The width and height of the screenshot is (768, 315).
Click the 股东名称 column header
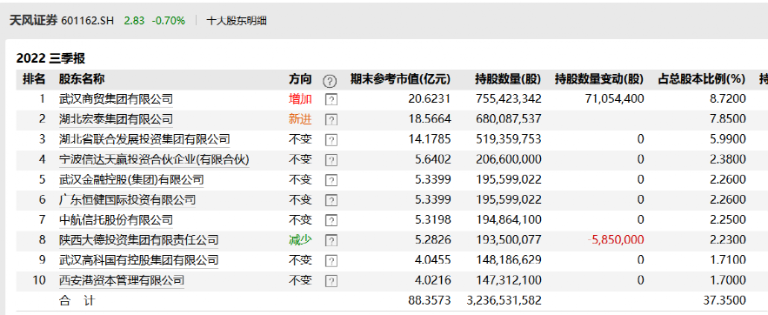click(82, 79)
